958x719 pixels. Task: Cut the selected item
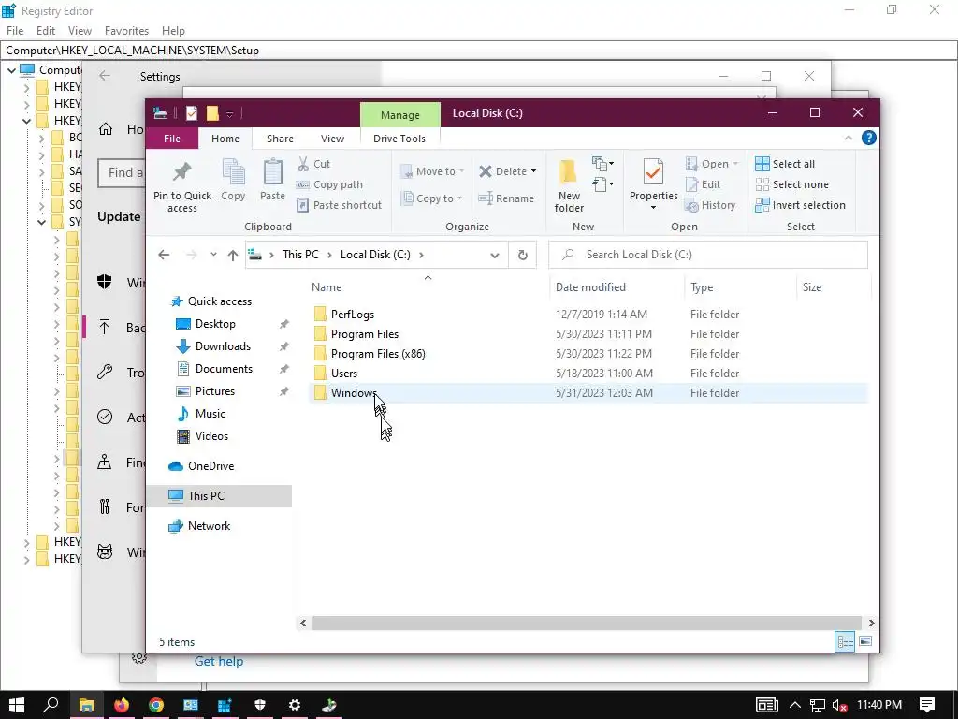(x=314, y=164)
